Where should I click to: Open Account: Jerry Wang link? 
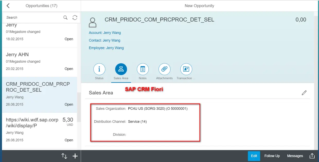(105, 33)
